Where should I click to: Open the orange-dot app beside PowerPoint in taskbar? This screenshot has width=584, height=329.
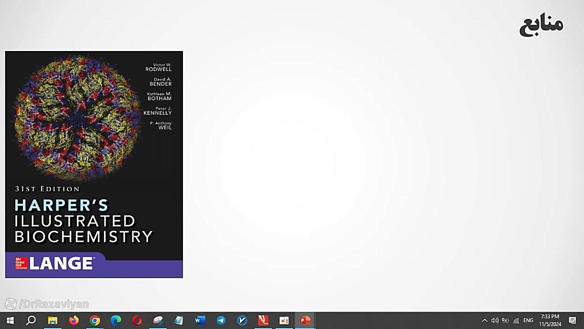click(x=284, y=320)
